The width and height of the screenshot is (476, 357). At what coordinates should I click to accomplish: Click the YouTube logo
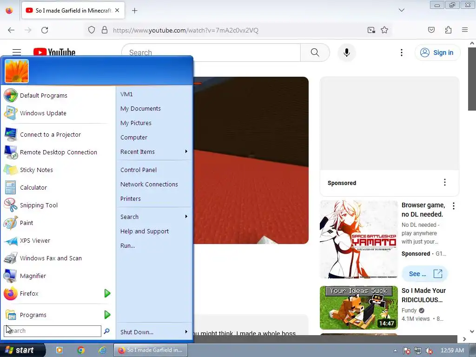click(54, 52)
